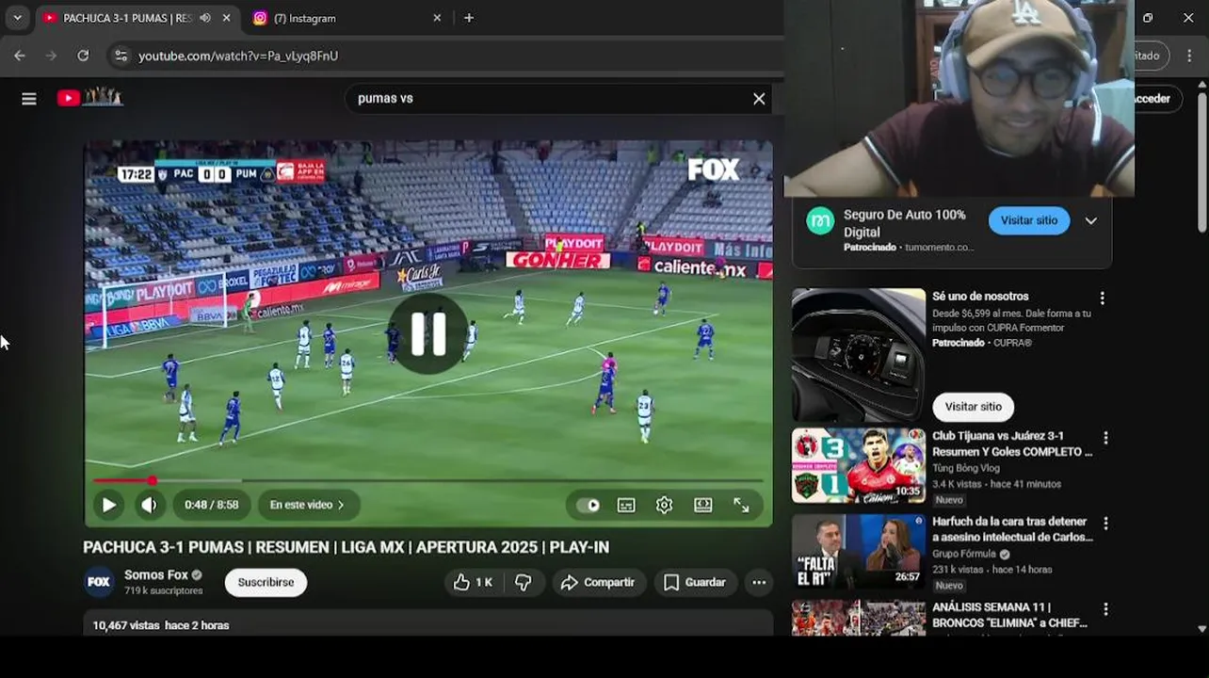Open the YouTube hamburger guide menu
The image size is (1209, 678).
point(29,99)
